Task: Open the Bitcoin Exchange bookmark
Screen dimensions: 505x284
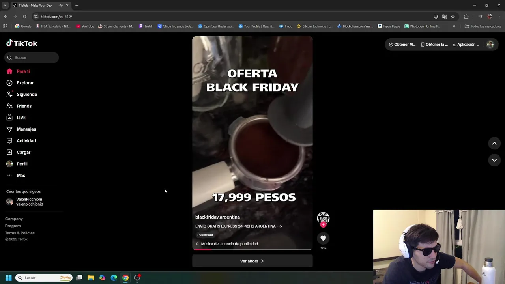Action: pos(314,26)
